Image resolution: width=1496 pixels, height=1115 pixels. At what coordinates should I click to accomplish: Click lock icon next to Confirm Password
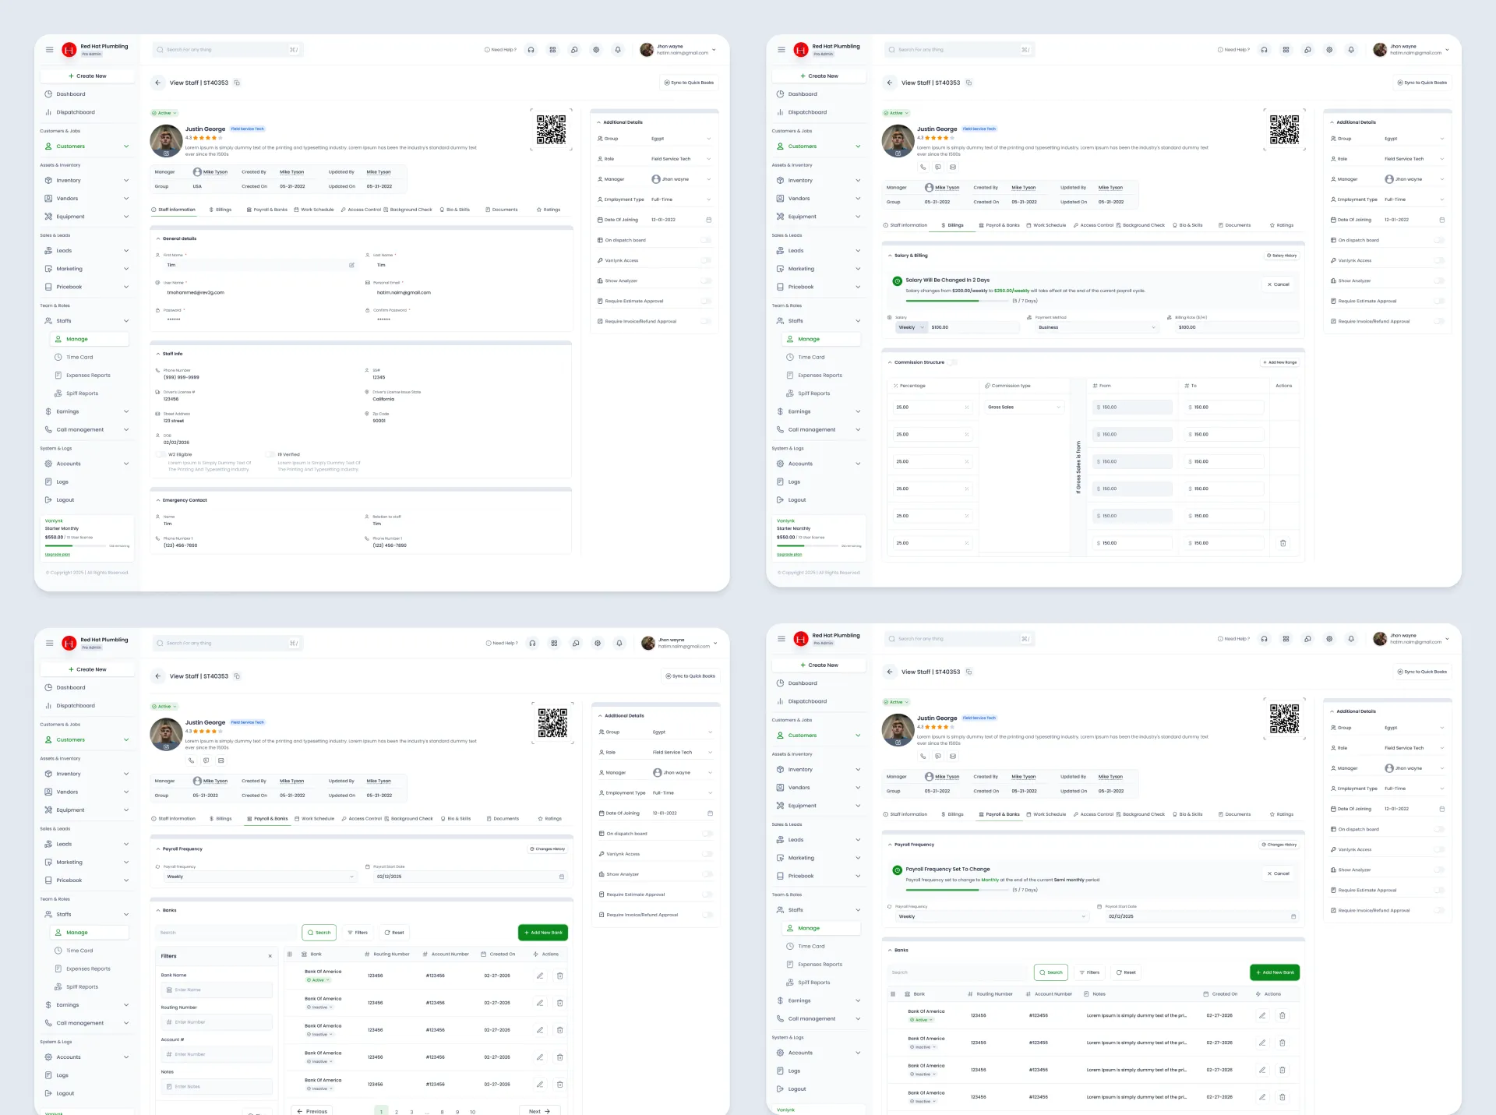[368, 310]
